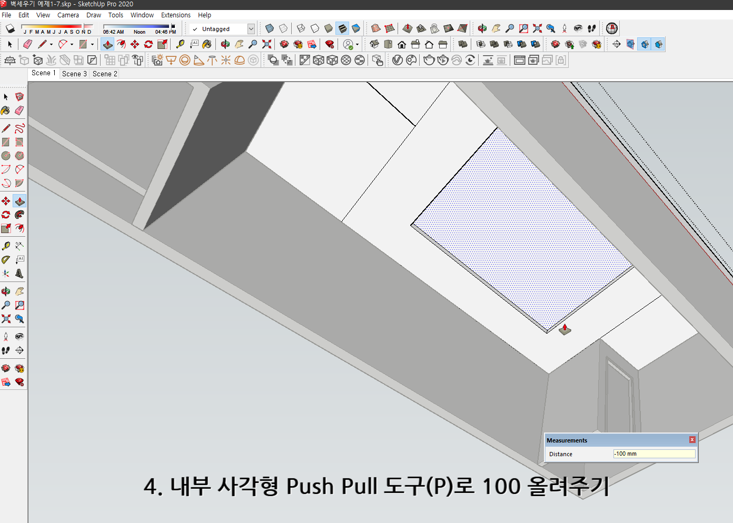Screen dimensions: 733x523
Task: Click the shadow time-of-day slider
Action: [x=139, y=26]
